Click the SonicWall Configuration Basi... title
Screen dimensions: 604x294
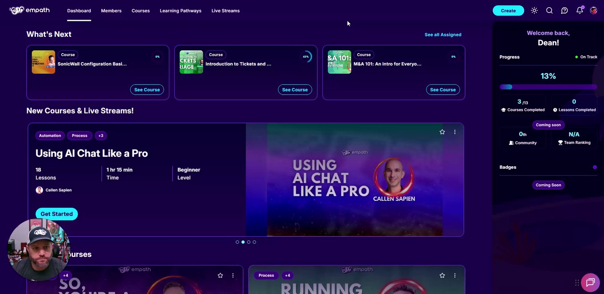click(92, 64)
